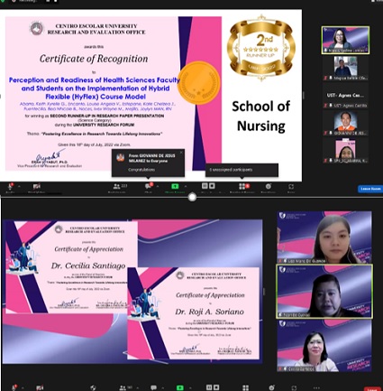Click green Share Screen in lower Zoom toolbar

click(180, 387)
